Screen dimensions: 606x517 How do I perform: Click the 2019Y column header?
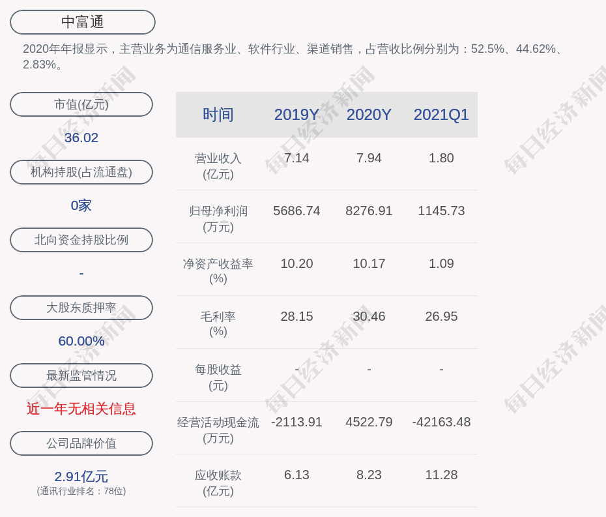coord(296,115)
